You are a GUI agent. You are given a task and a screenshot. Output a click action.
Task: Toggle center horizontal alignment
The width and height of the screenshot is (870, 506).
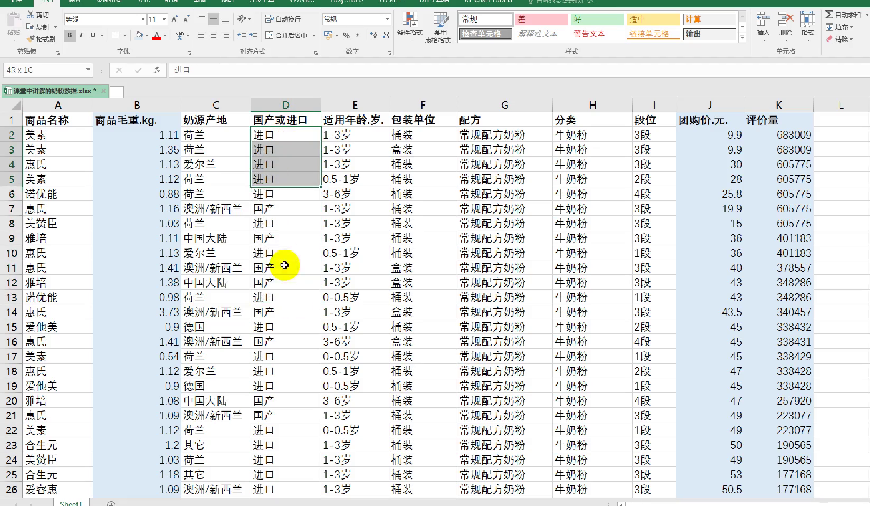tap(214, 35)
